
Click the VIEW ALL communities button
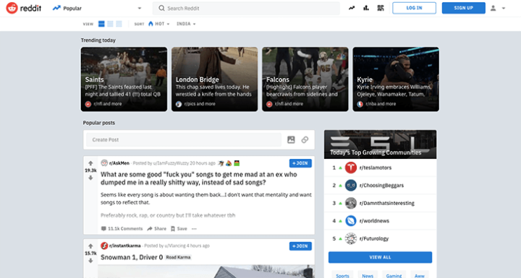tap(380, 258)
